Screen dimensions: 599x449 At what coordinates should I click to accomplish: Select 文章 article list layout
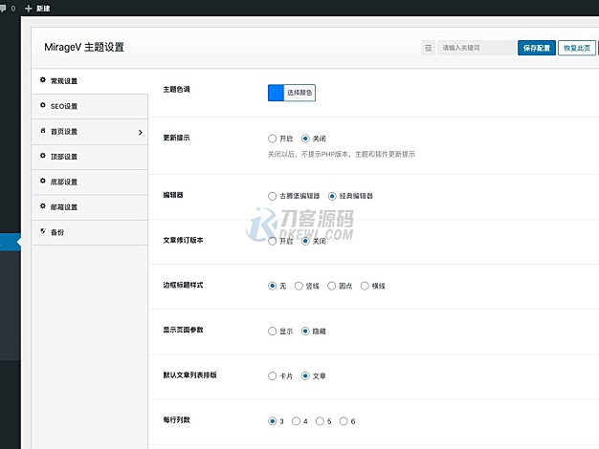pos(305,376)
